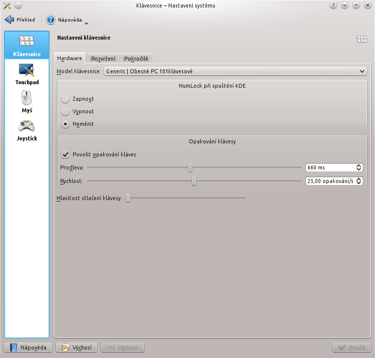Select the Klávesnice module in sidebar
Screen dimensions: 375x358
coord(27,45)
